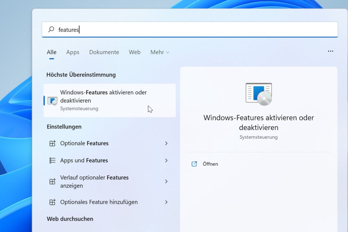
Task: Switch to the Alle tab
Action: (52, 52)
